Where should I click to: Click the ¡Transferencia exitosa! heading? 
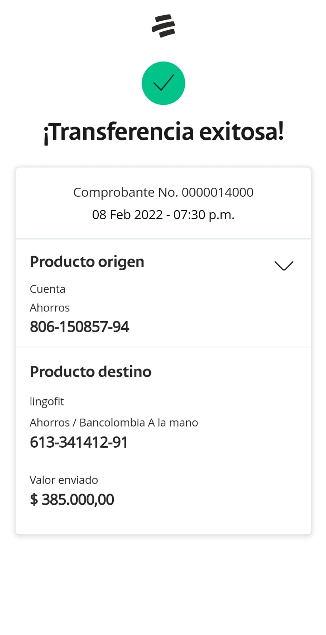pyautogui.click(x=163, y=132)
